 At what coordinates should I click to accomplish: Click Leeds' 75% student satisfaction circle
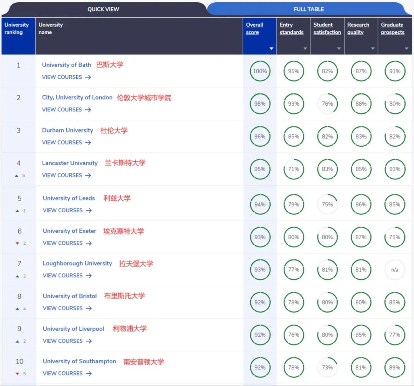[x=327, y=204]
